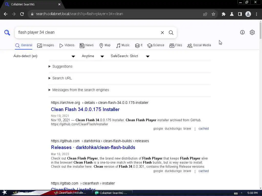
Task: Switch to the Files tab
Action: click(176, 45)
